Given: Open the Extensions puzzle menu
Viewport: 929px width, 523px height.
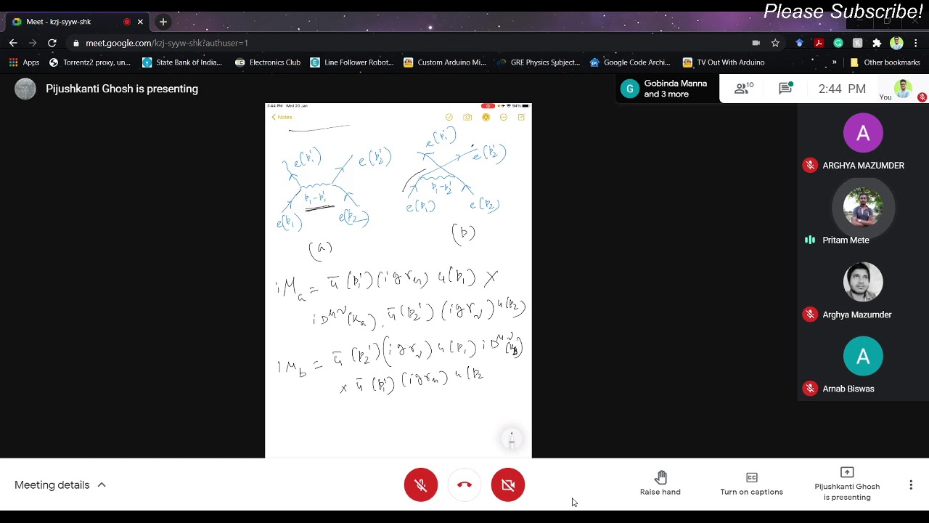Looking at the screenshot, I should pyautogui.click(x=877, y=43).
